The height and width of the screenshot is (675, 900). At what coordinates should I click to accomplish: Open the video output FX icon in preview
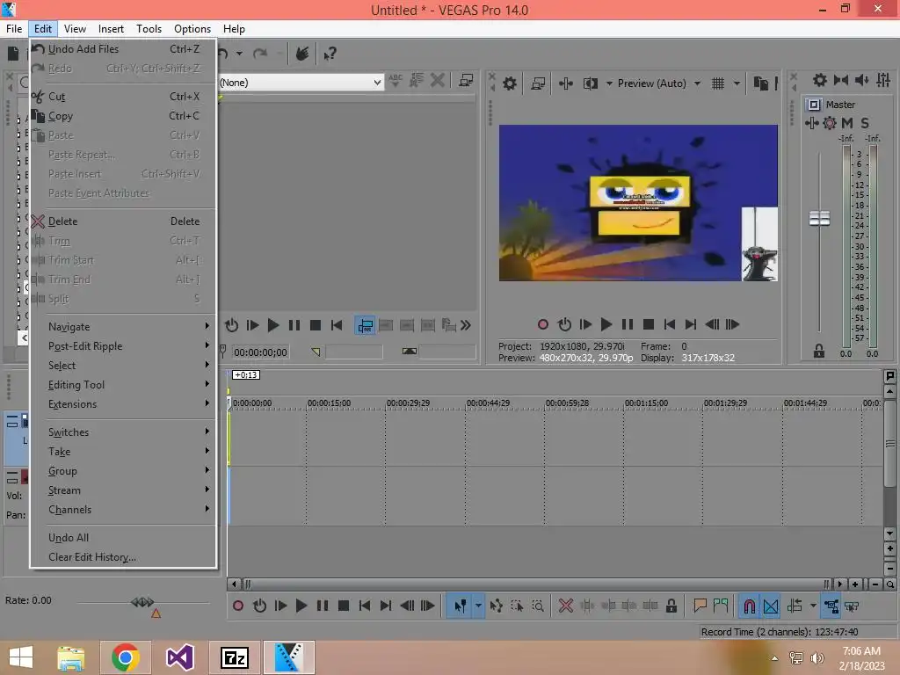coord(565,83)
